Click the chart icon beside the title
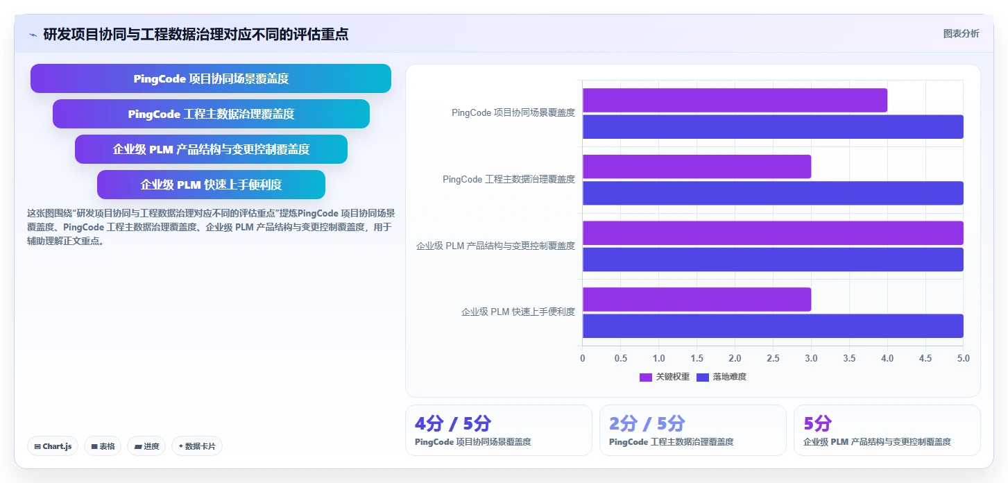1008x483 pixels. [x=33, y=35]
